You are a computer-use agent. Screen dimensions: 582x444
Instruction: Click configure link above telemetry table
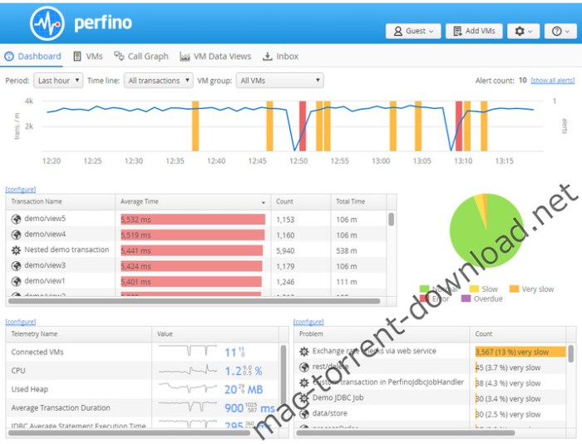click(x=21, y=322)
